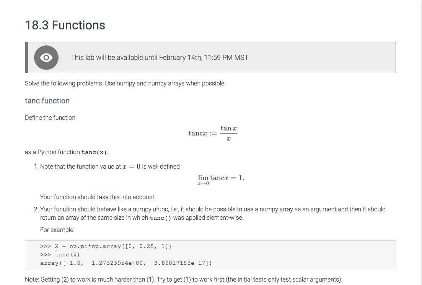Screen dimensions: 422x285
Task: Click the '18.3 Functions' page heading
Action: pos(65,25)
